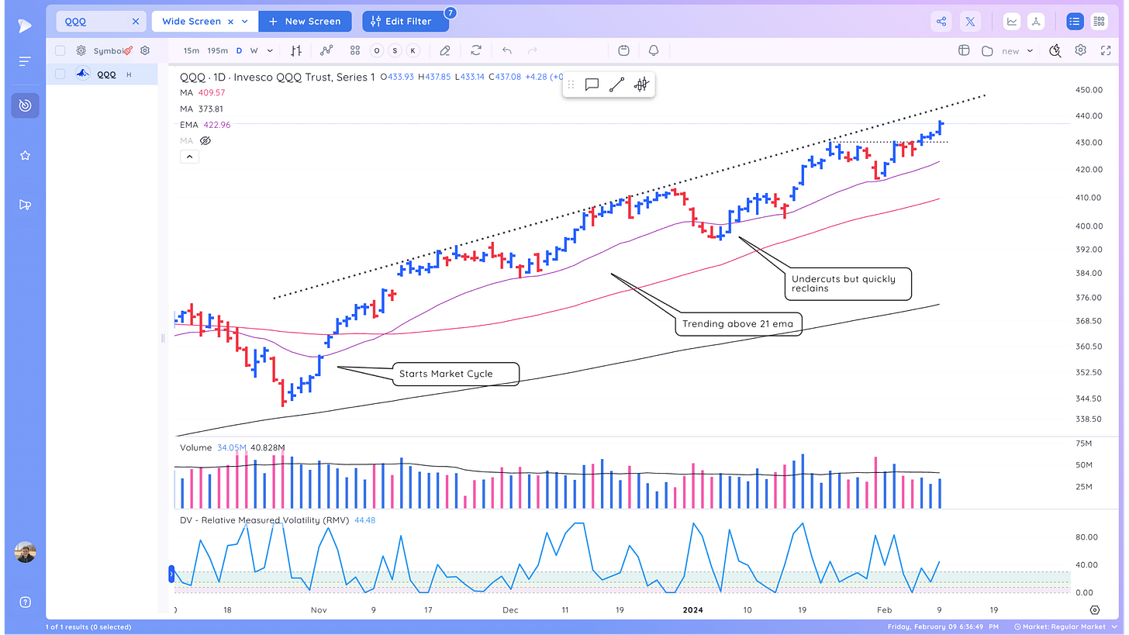
Task: Select the D daily timeframe
Action: pyautogui.click(x=240, y=50)
